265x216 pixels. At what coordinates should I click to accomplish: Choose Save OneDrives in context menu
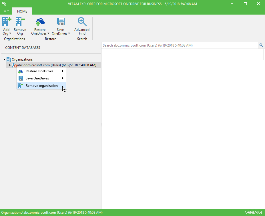click(x=42, y=78)
